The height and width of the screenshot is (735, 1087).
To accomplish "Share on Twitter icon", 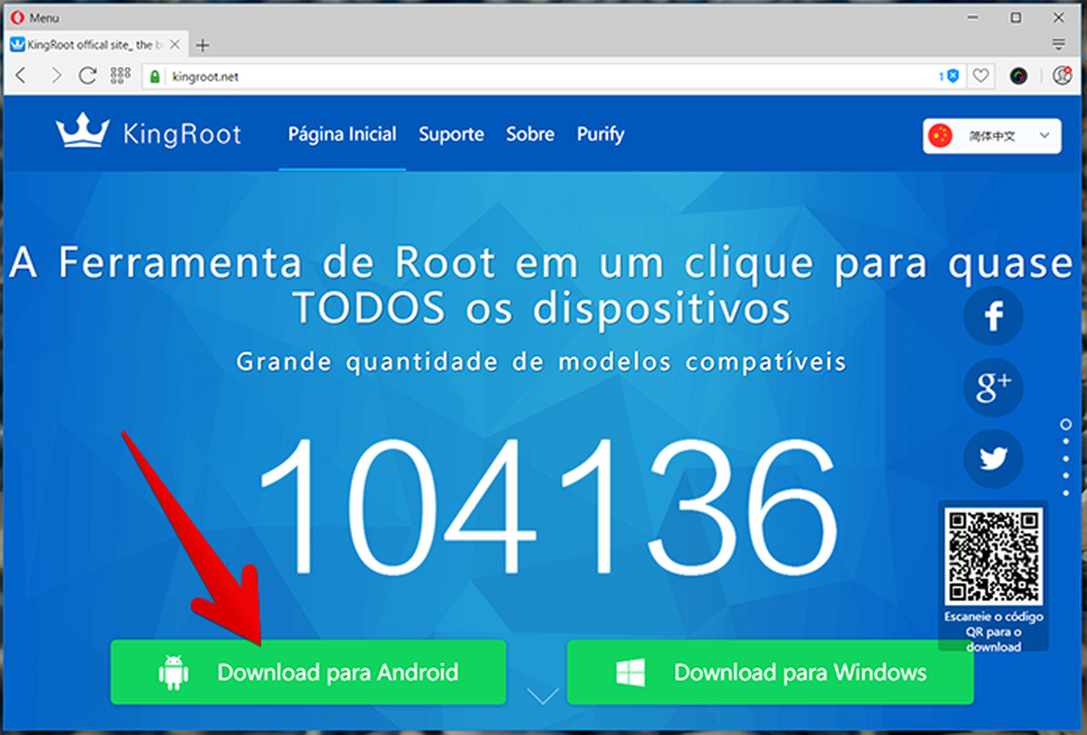I will pyautogui.click(x=994, y=459).
